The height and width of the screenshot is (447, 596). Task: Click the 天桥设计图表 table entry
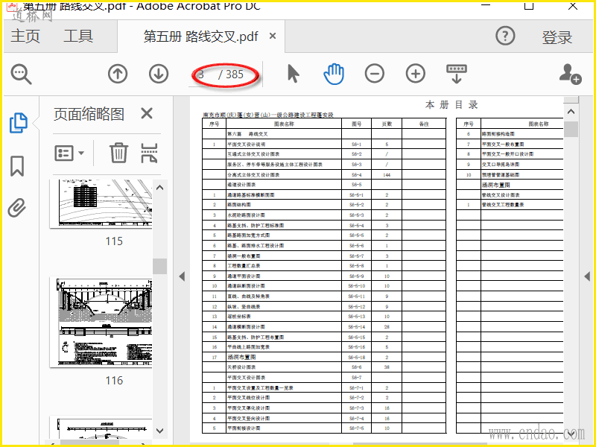241,367
